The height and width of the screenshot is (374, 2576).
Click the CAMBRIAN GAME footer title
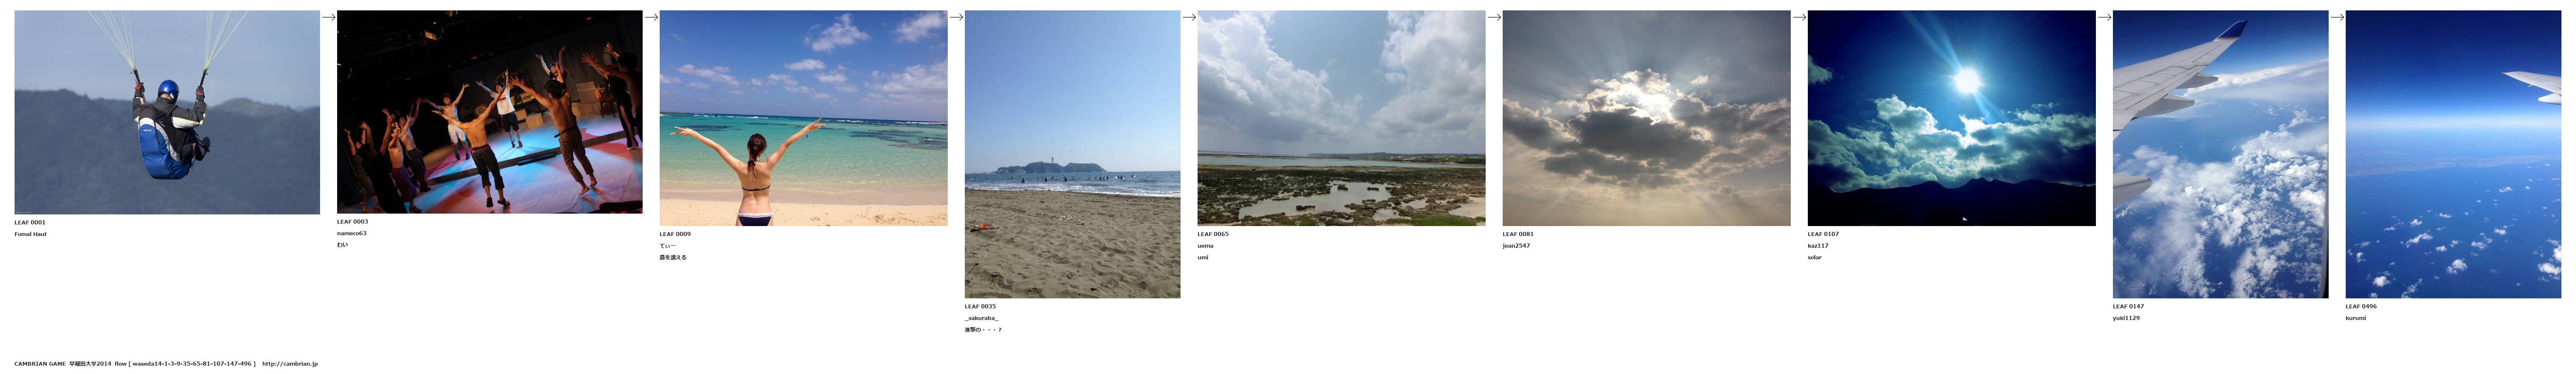(40, 364)
